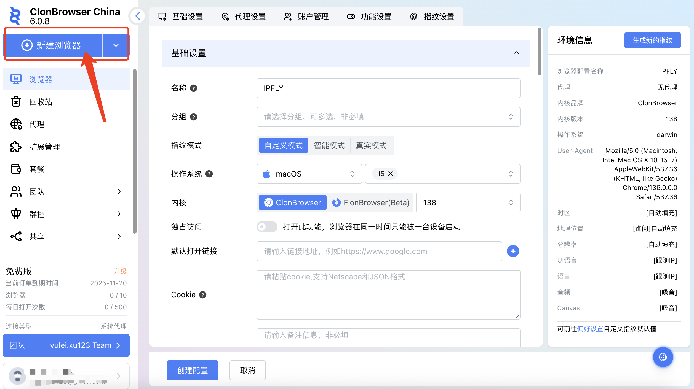Click the main form vertical scrollbar

[539, 51]
